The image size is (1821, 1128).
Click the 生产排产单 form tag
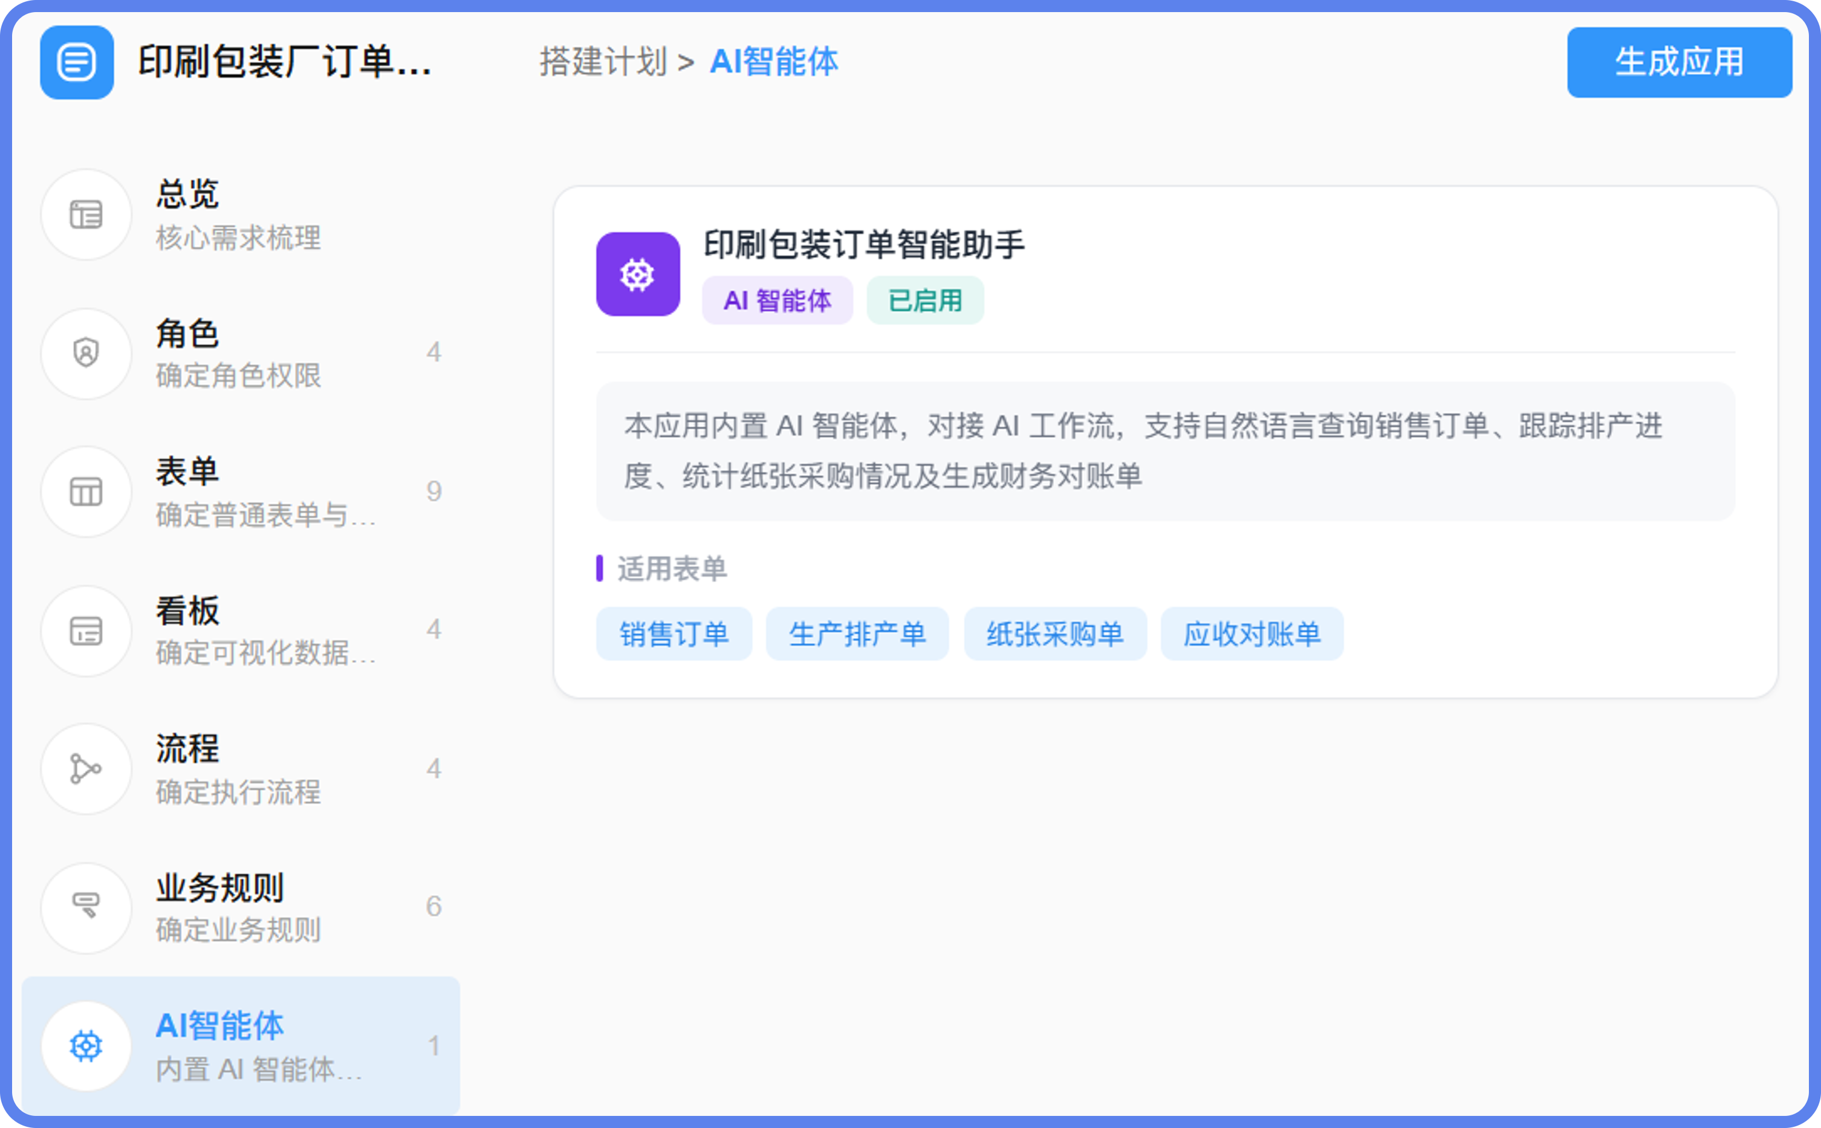click(858, 634)
